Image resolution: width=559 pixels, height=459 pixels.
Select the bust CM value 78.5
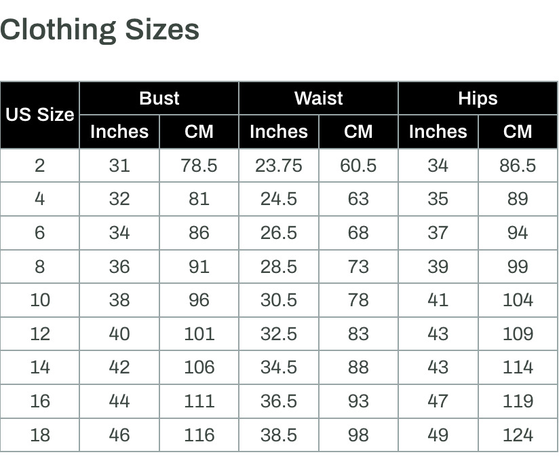[x=199, y=165]
